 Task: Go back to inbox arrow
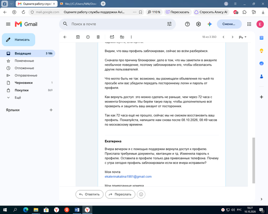(x=65, y=37)
